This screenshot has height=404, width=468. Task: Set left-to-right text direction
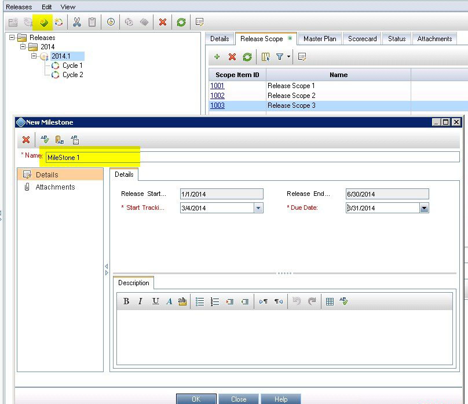(x=263, y=301)
